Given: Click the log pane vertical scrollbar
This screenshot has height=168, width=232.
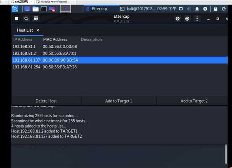Looking at the screenshot, I should pos(226,154).
